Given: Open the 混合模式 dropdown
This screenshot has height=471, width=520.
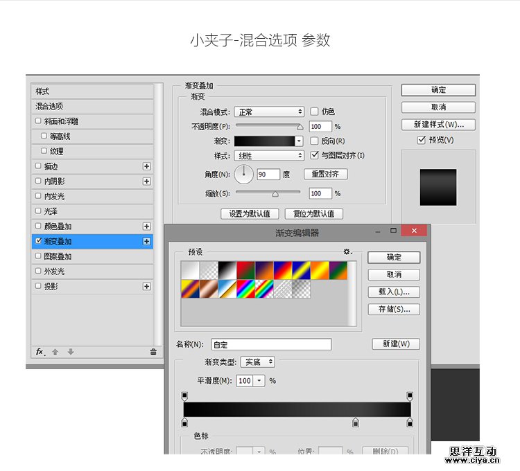Looking at the screenshot, I should pyautogui.click(x=269, y=112).
